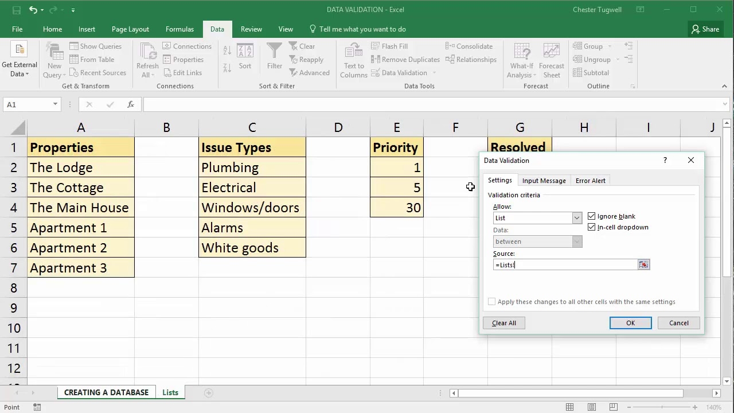Expand the Name Box dropdown arrow

pos(55,104)
